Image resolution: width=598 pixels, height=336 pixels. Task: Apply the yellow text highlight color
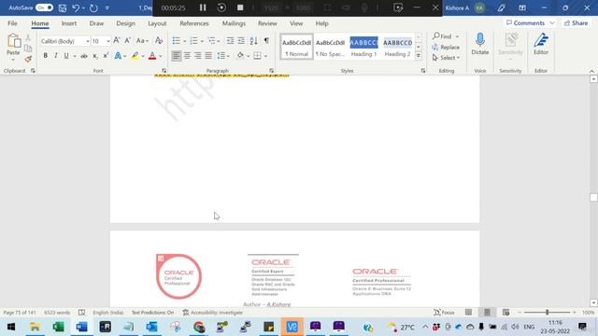click(x=135, y=56)
